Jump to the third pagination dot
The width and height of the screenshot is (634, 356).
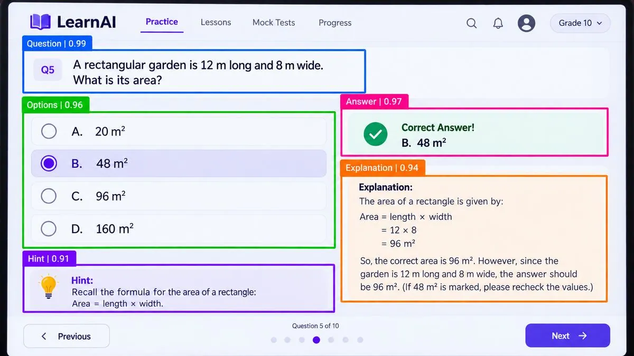point(302,340)
